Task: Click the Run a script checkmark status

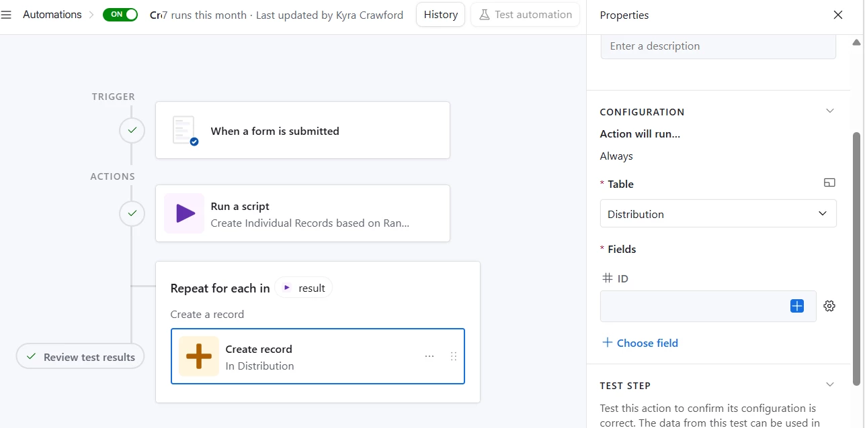Action: (132, 214)
